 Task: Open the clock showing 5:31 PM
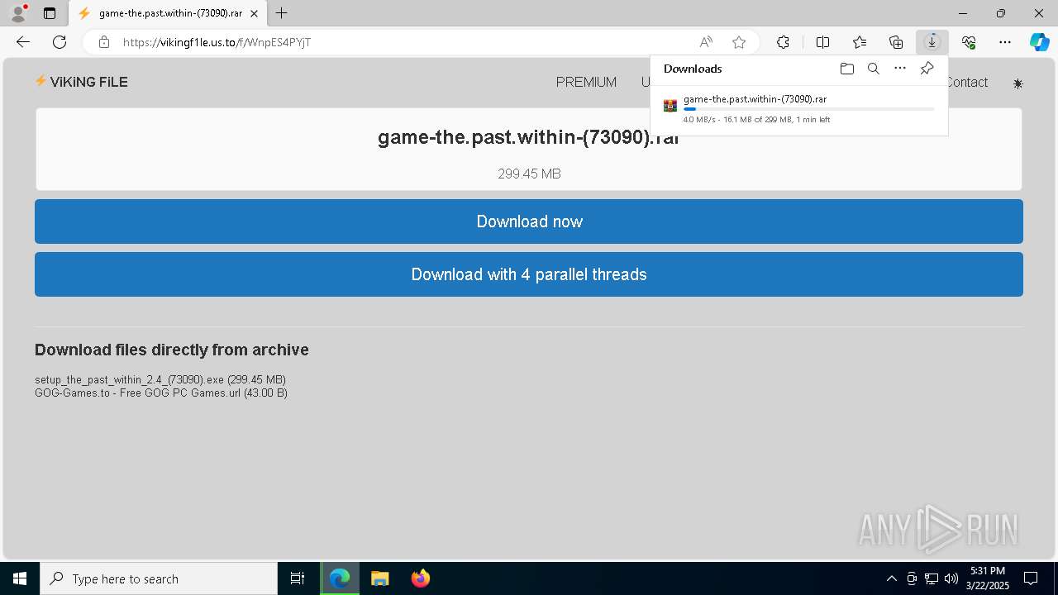point(988,578)
